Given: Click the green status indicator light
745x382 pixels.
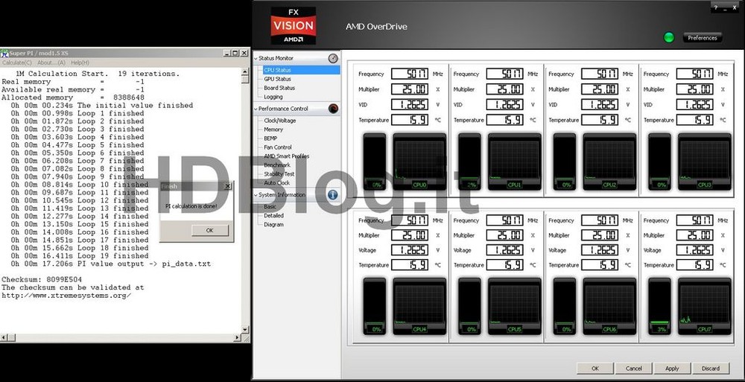Looking at the screenshot, I should 668,38.
